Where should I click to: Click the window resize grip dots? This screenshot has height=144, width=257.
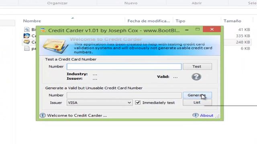(217, 116)
